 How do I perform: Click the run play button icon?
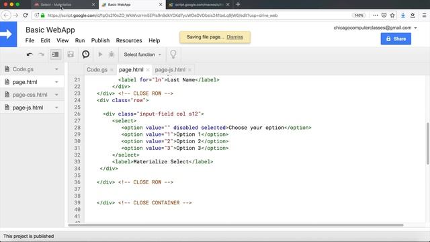tap(100, 54)
